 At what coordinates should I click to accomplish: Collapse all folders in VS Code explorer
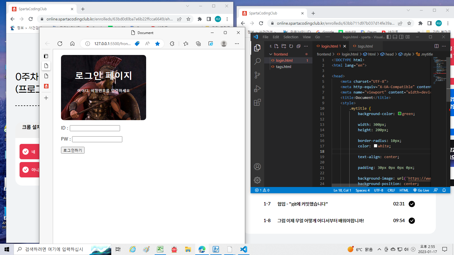[299, 46]
